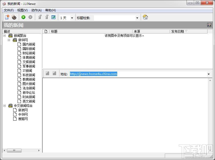Click browser forward icon beside address bar
This screenshot has width=215, height=160.
(54, 73)
